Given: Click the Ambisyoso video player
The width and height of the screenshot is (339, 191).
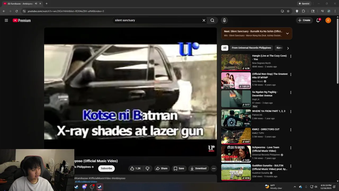Looking at the screenshot, I should (130, 92).
